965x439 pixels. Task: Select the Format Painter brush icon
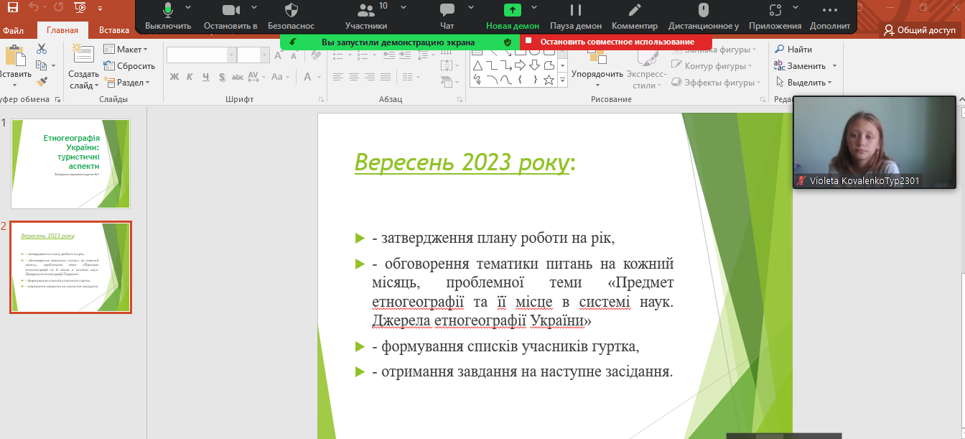pos(41,82)
